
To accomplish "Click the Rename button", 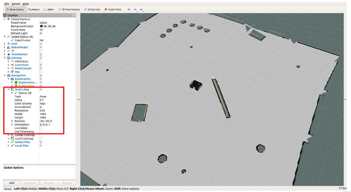I will pos(67,183).
